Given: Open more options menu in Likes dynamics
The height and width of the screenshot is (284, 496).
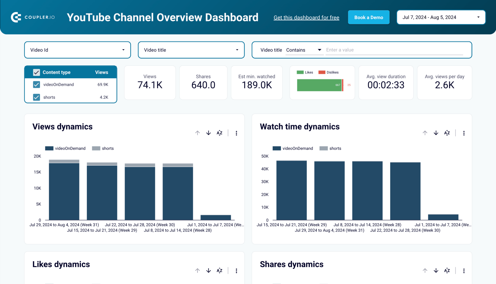Looking at the screenshot, I should tap(236, 271).
